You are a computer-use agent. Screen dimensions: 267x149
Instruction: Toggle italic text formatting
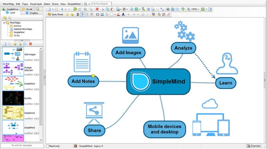87,14
